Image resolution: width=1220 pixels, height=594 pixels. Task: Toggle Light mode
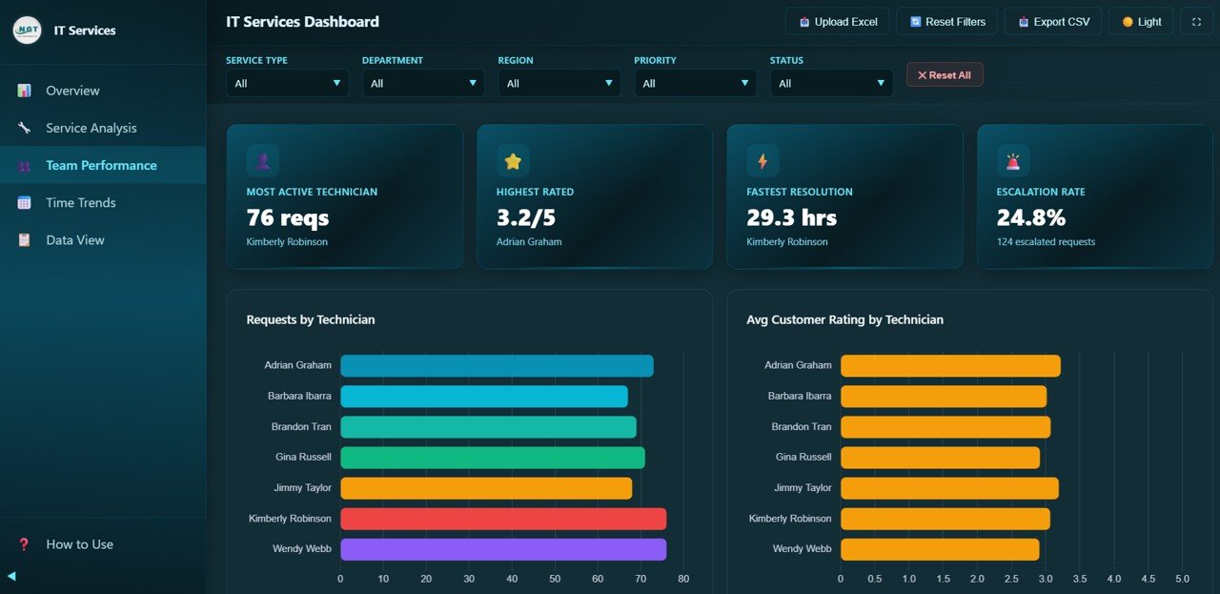tap(1140, 21)
